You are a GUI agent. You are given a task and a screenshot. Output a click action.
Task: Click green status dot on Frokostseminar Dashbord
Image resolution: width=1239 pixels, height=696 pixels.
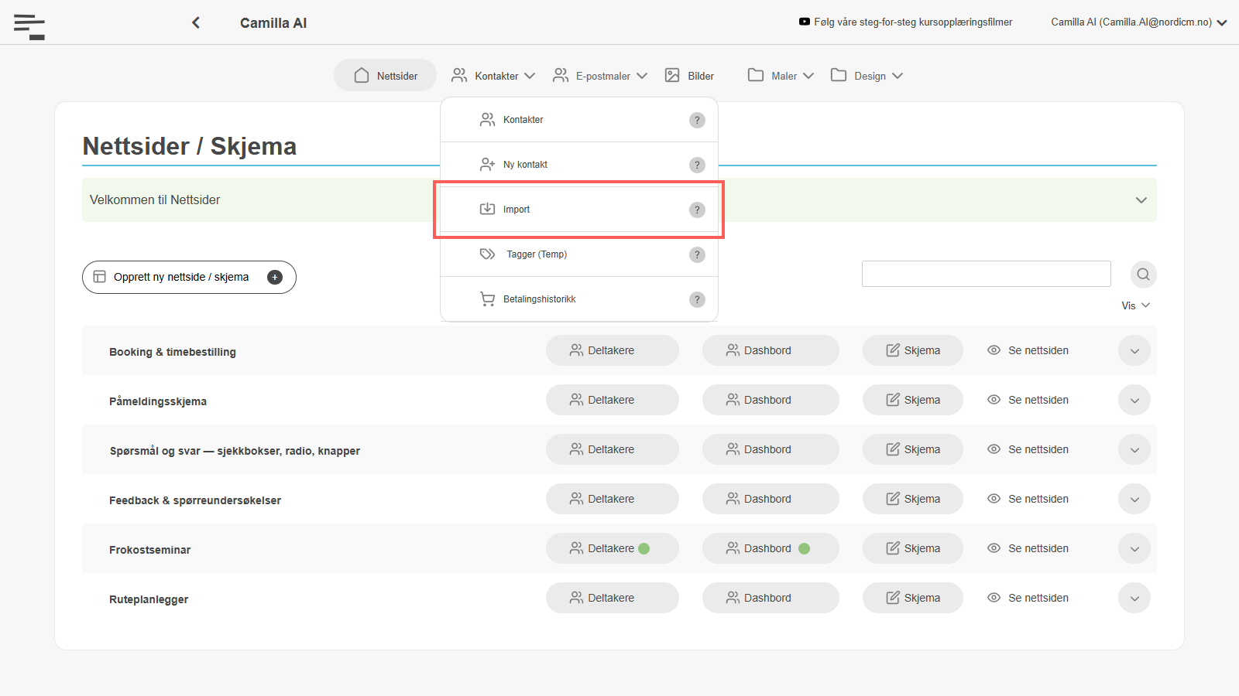click(804, 548)
